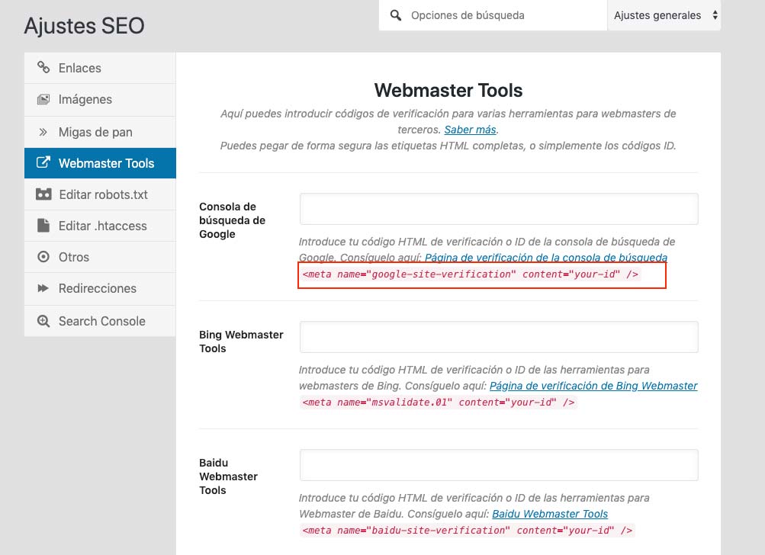The width and height of the screenshot is (765, 555).
Task: Select the Imágenes picture icon
Action: (x=43, y=99)
